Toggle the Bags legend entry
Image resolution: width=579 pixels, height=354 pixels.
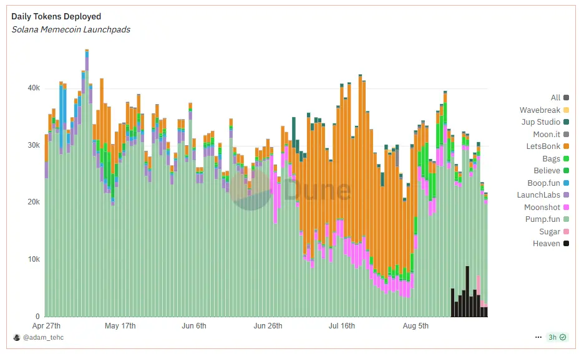tap(555, 158)
